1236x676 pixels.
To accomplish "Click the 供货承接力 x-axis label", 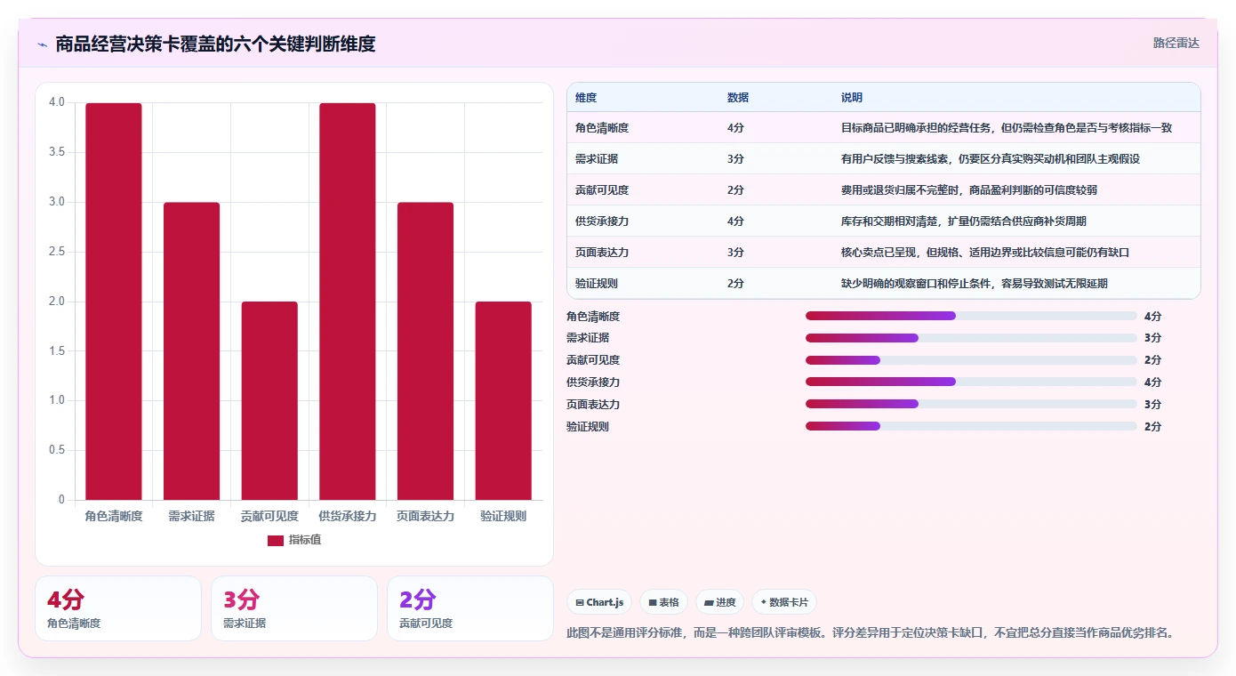I will pyautogui.click(x=348, y=516).
